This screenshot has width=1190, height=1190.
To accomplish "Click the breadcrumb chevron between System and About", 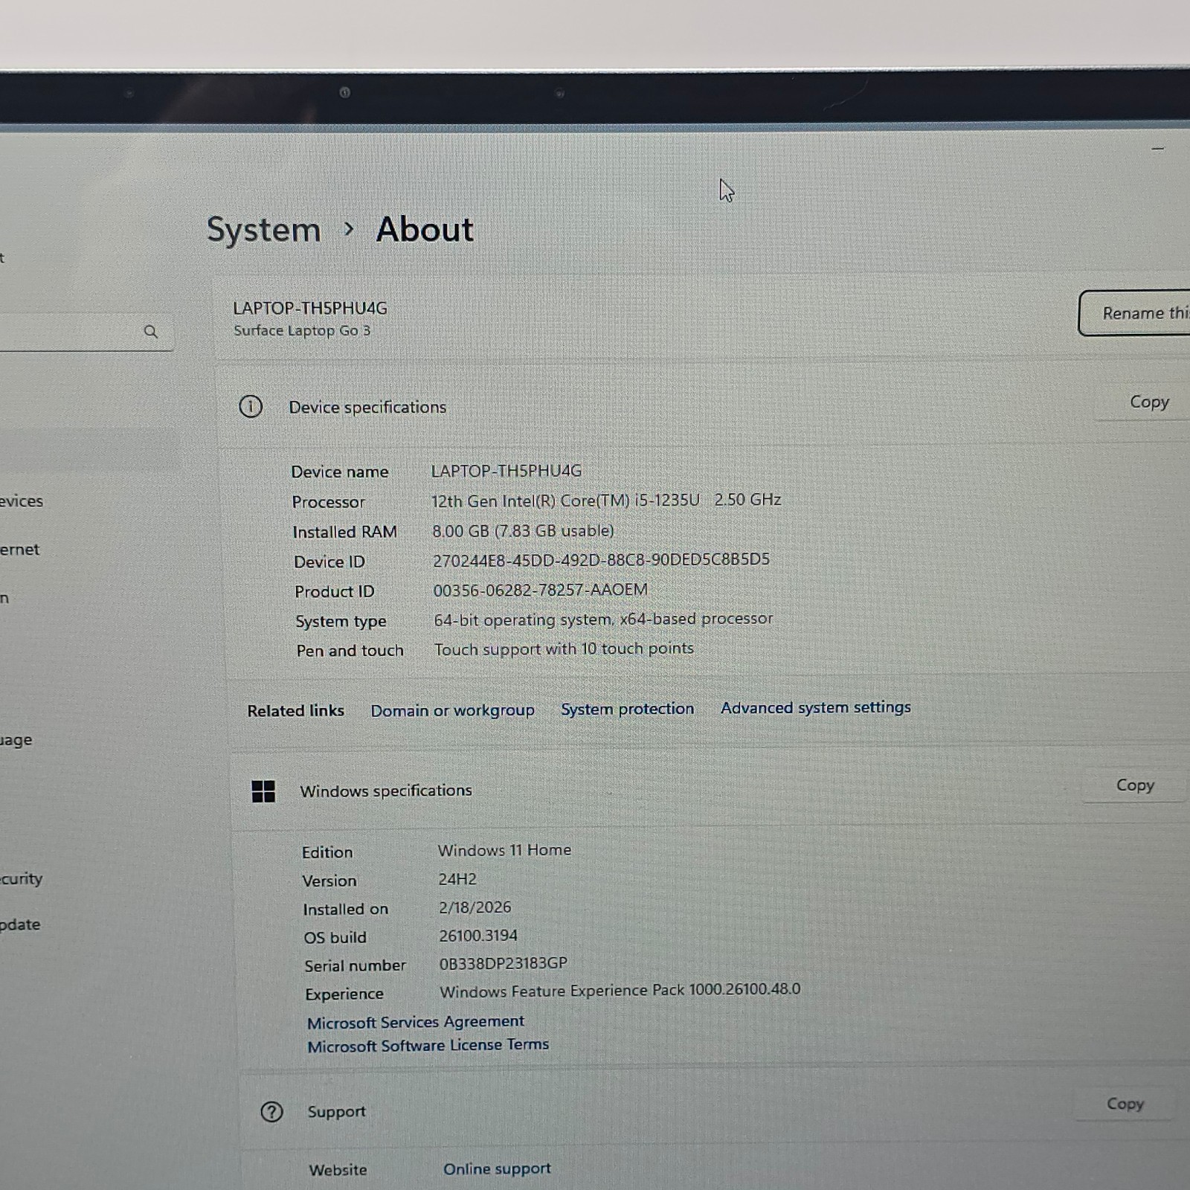I will [x=348, y=229].
